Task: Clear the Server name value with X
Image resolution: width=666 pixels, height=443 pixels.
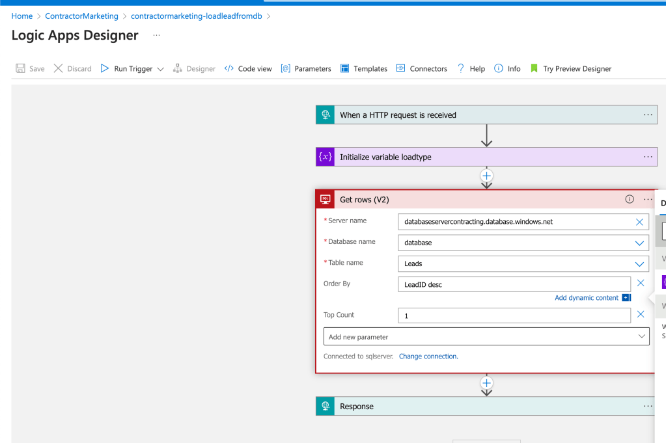Action: [639, 222]
